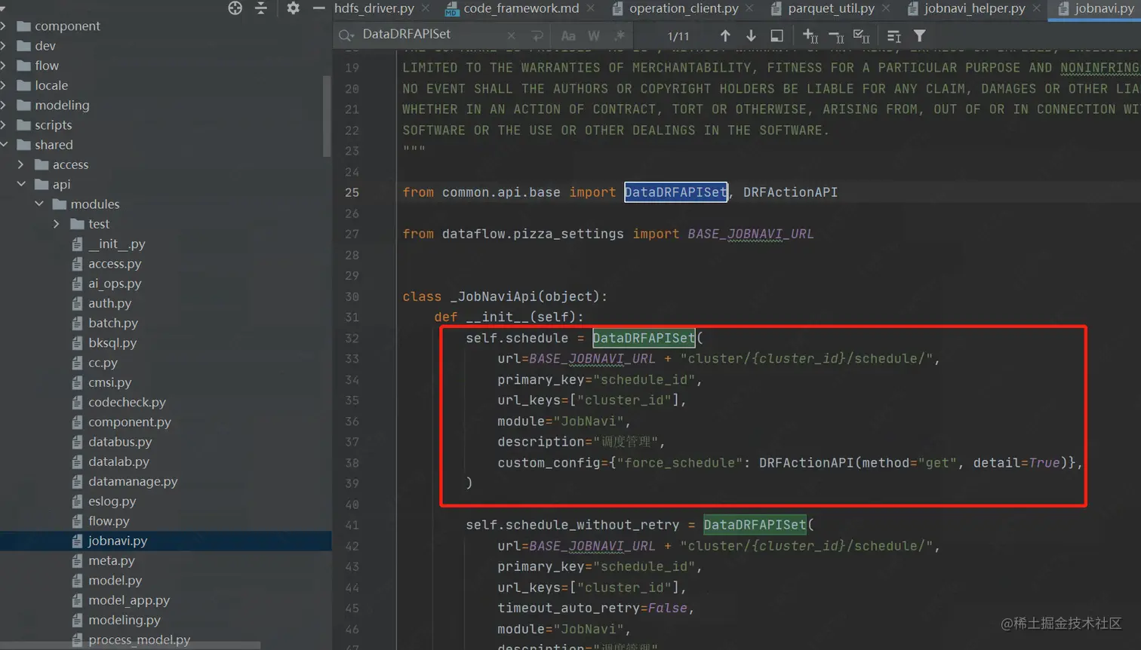The width and height of the screenshot is (1141, 650).
Task: Close the parquet_util.py tab
Action: 886,8
